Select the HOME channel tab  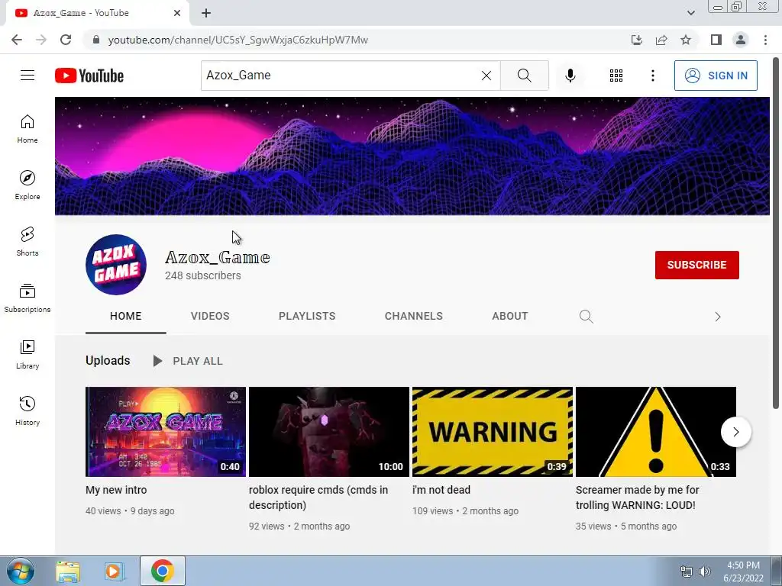(x=126, y=316)
